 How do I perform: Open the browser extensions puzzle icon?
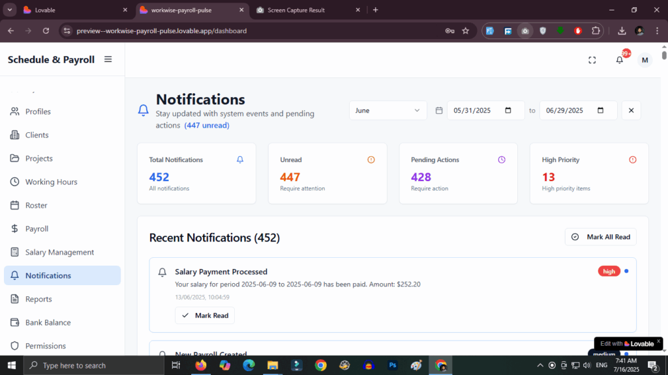596,31
